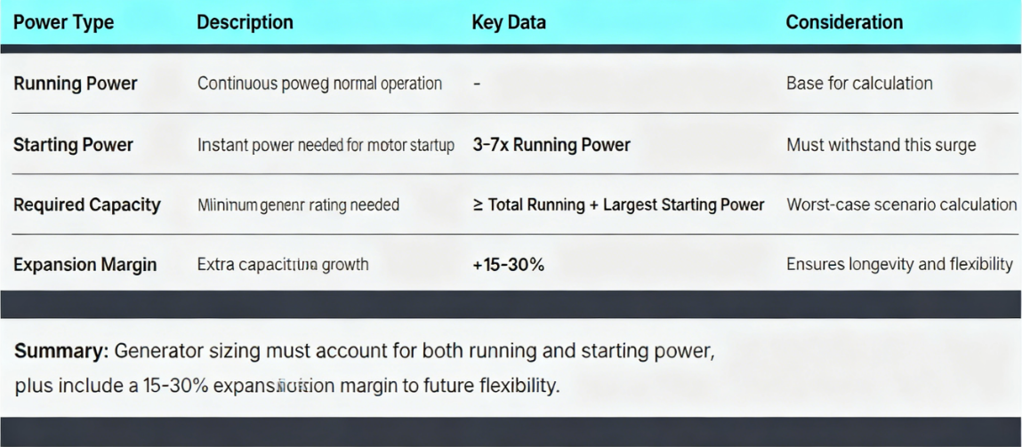Select the Description column header
This screenshot has height=447, width=1022.
(x=245, y=23)
